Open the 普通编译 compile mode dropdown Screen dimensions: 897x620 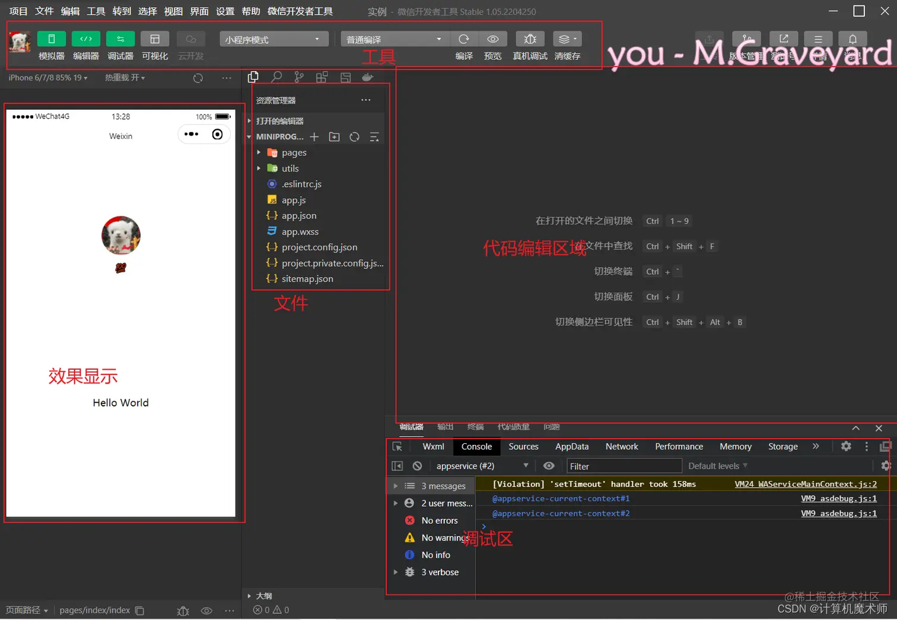tap(395, 39)
